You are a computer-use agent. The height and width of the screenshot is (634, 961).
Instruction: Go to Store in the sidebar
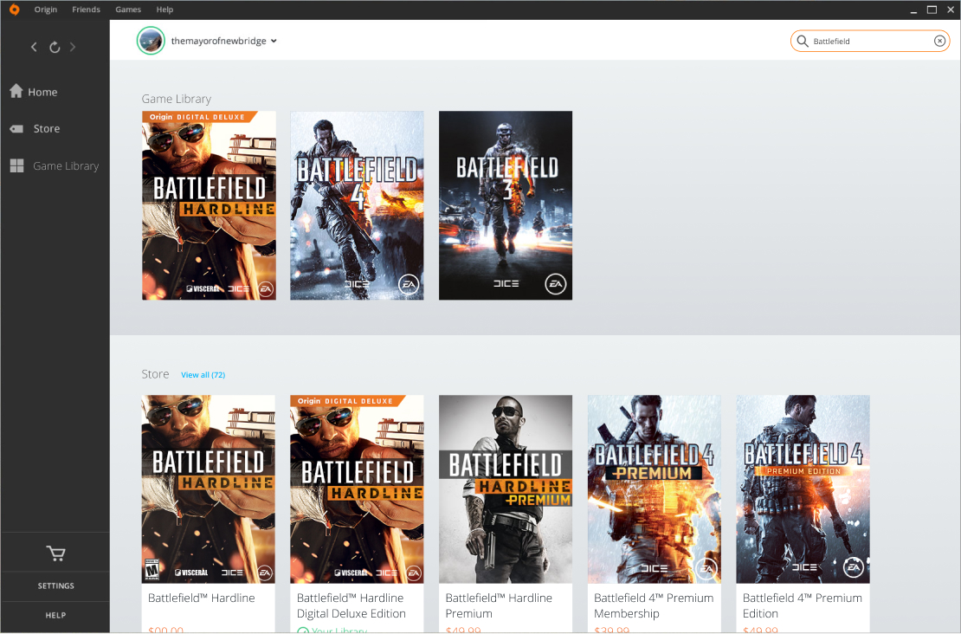[46, 128]
